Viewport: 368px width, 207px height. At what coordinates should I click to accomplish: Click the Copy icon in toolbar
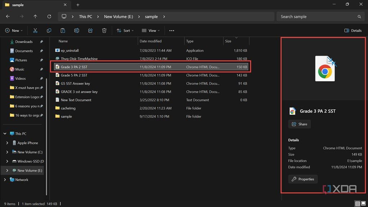[49, 31]
